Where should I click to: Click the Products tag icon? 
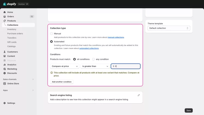[5, 21]
